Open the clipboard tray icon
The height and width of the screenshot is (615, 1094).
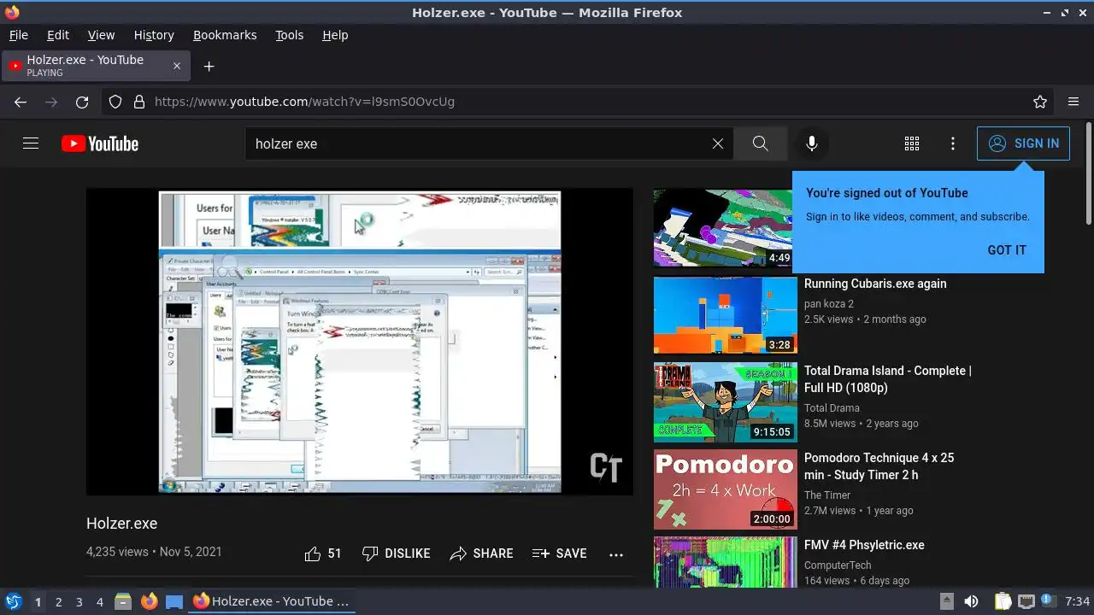coord(1003,601)
